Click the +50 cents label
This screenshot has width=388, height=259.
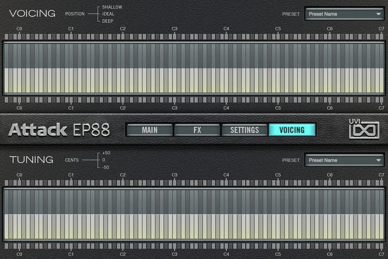(x=106, y=153)
